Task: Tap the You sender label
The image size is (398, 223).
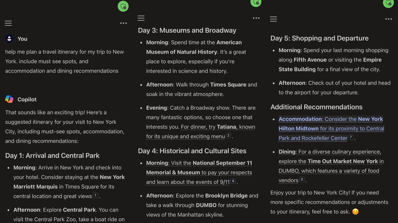Action: 22,39
